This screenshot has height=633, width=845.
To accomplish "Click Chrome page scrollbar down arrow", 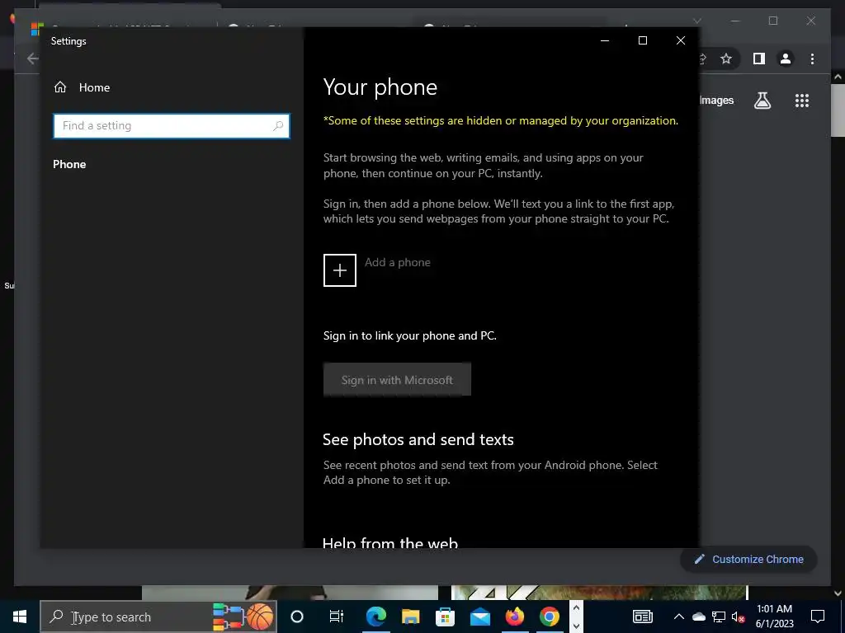I will 838,593.
